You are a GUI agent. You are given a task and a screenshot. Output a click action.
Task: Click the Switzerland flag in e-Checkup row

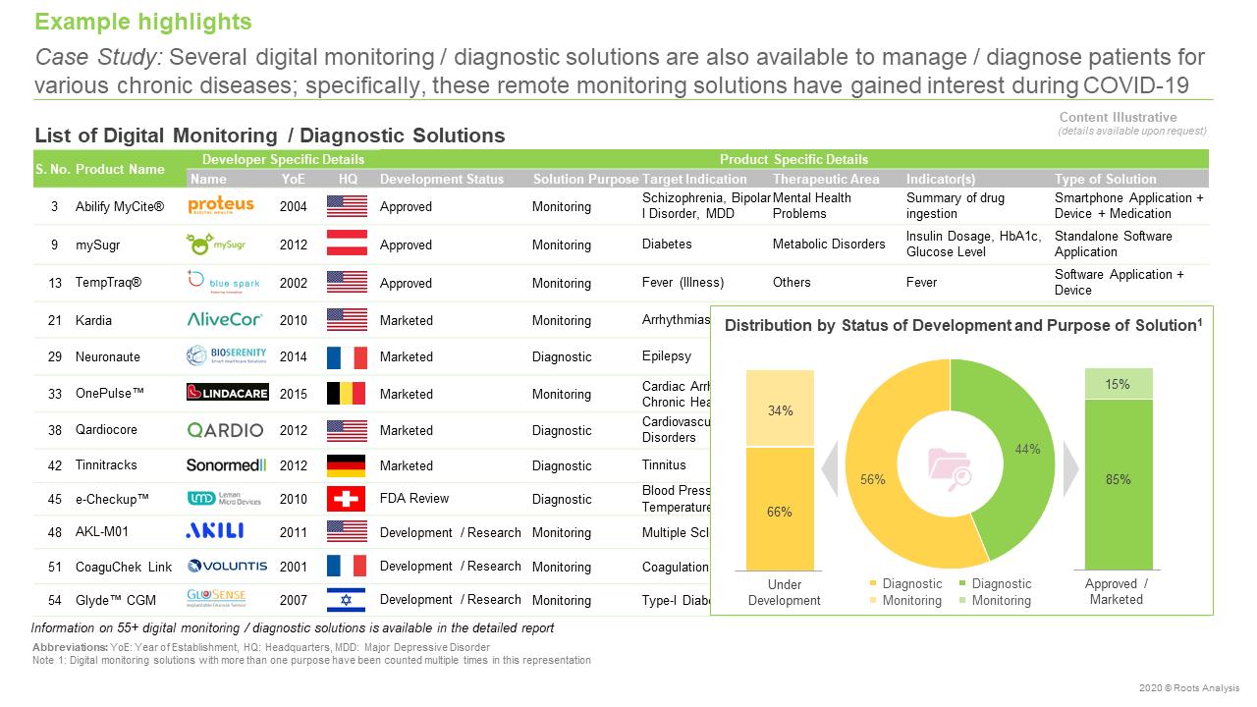coord(346,499)
